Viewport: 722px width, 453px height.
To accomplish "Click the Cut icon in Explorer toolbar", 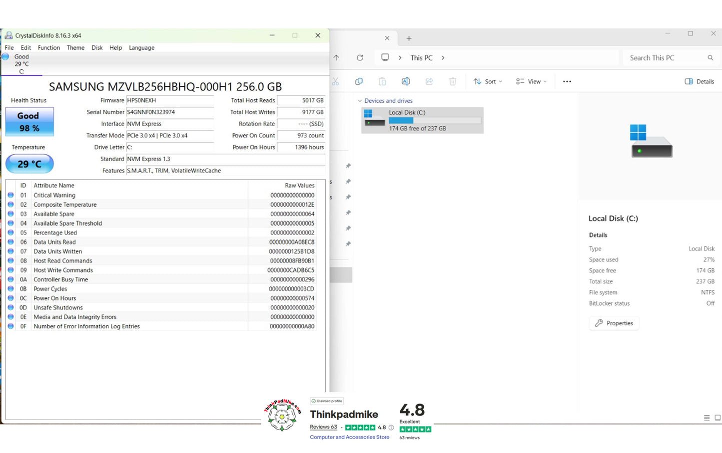I will point(335,82).
